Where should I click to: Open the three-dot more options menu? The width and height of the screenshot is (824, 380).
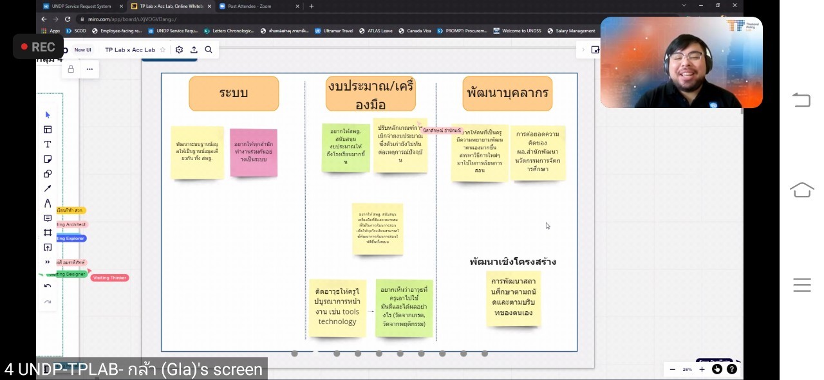pos(89,69)
